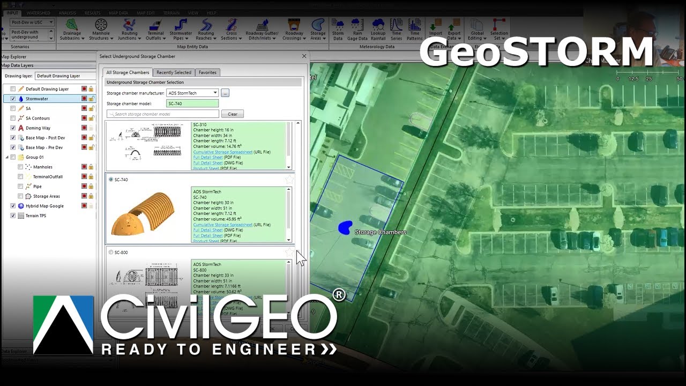Image resolution: width=686 pixels, height=386 pixels.
Task: Expand the Drainage Subbasins dropdown arrow
Action: (83, 39)
